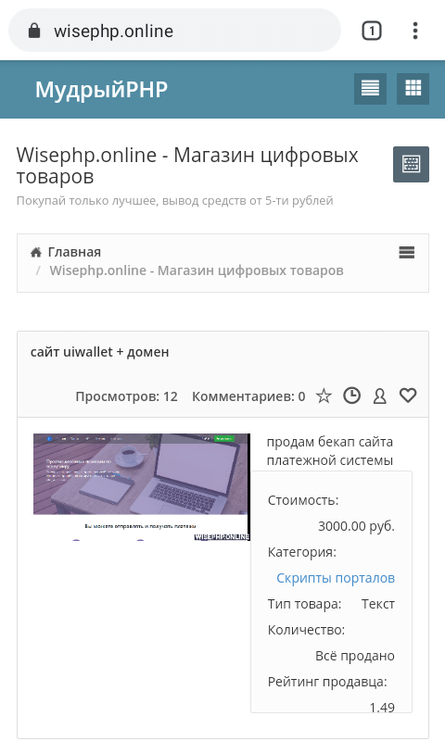Switch to list view icon in header
The image size is (445, 741).
click(370, 88)
